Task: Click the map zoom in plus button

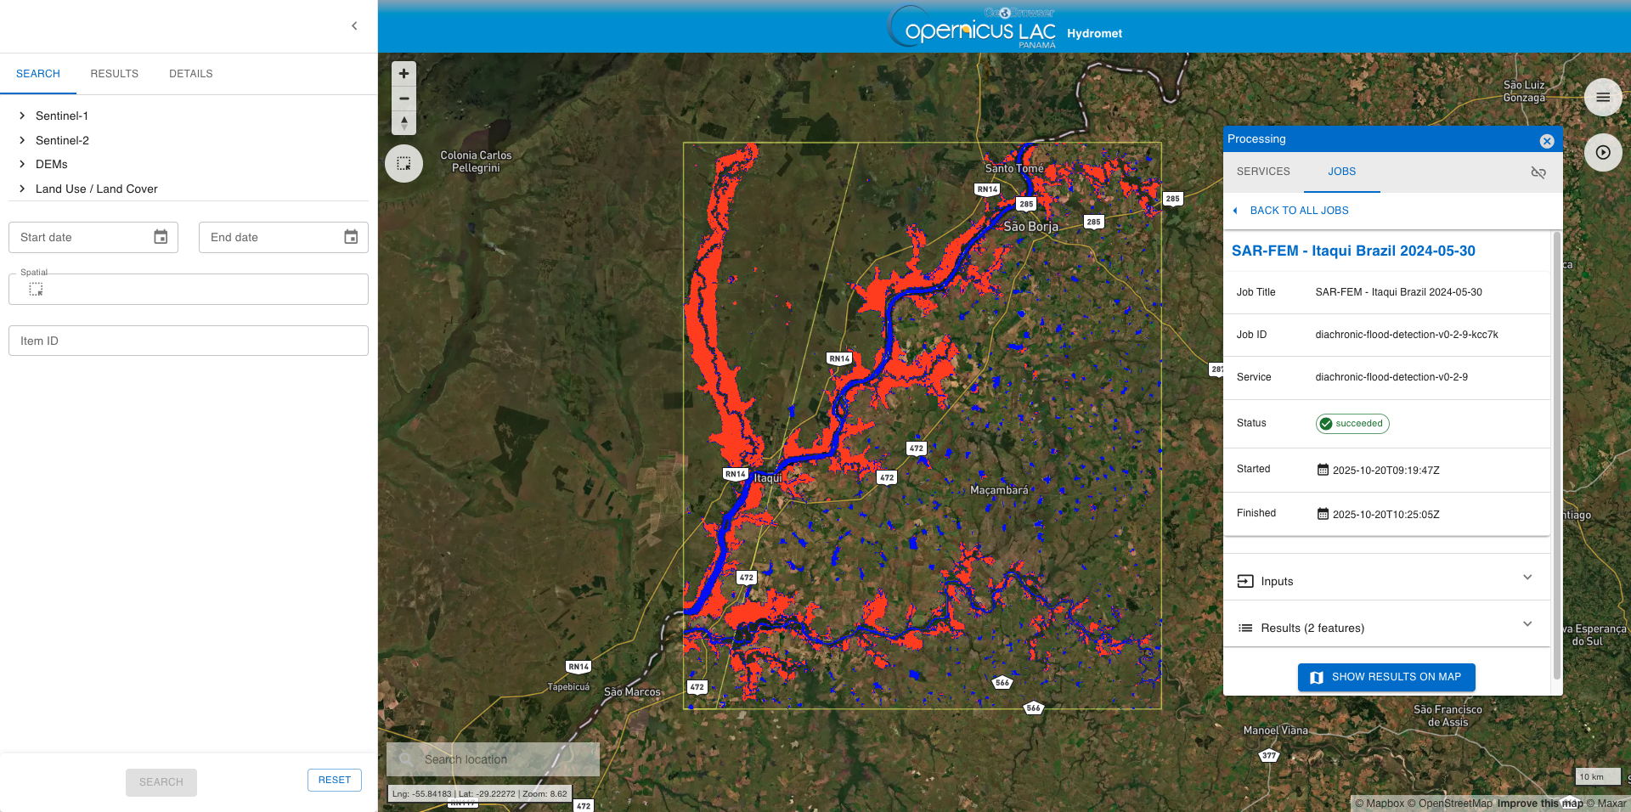Action: (x=404, y=74)
